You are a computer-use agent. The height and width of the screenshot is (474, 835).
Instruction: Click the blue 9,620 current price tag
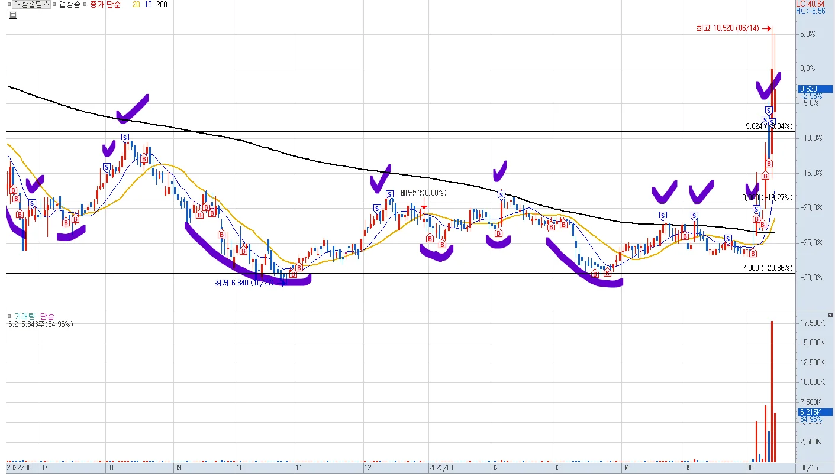point(814,89)
